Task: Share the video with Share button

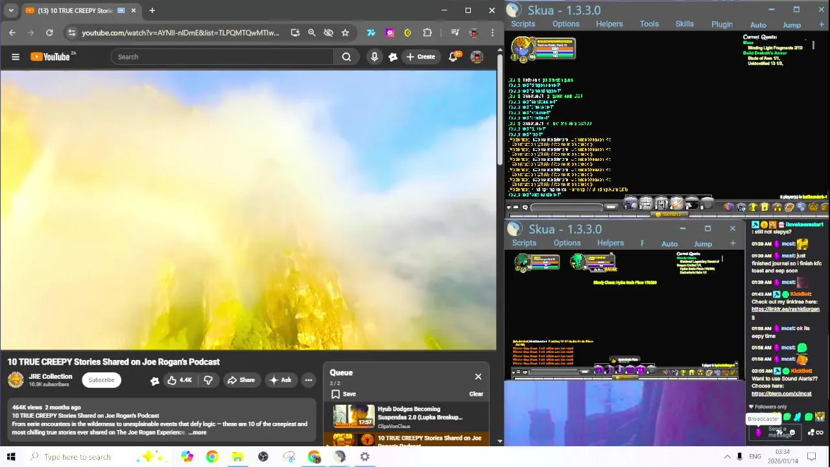Action: point(241,380)
